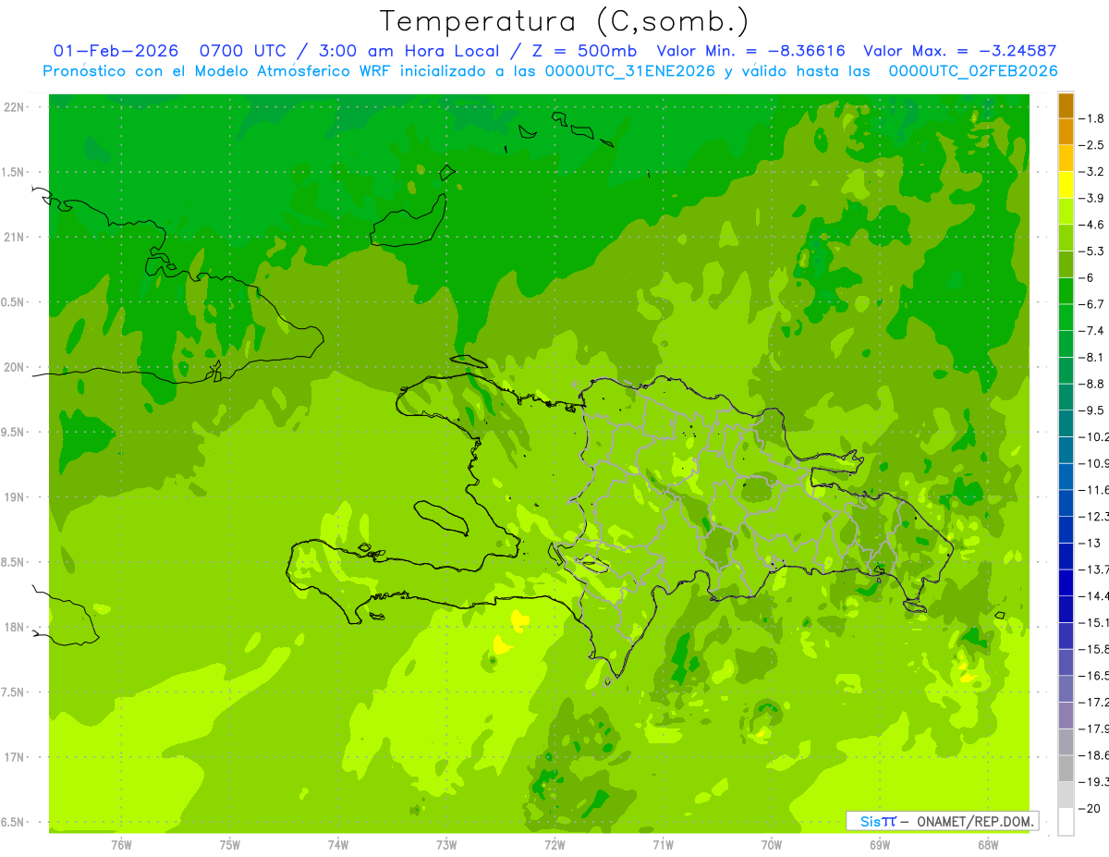This screenshot has height=857, width=1109.
Task: Click the '-10.9' legend value
Action: [1094, 463]
